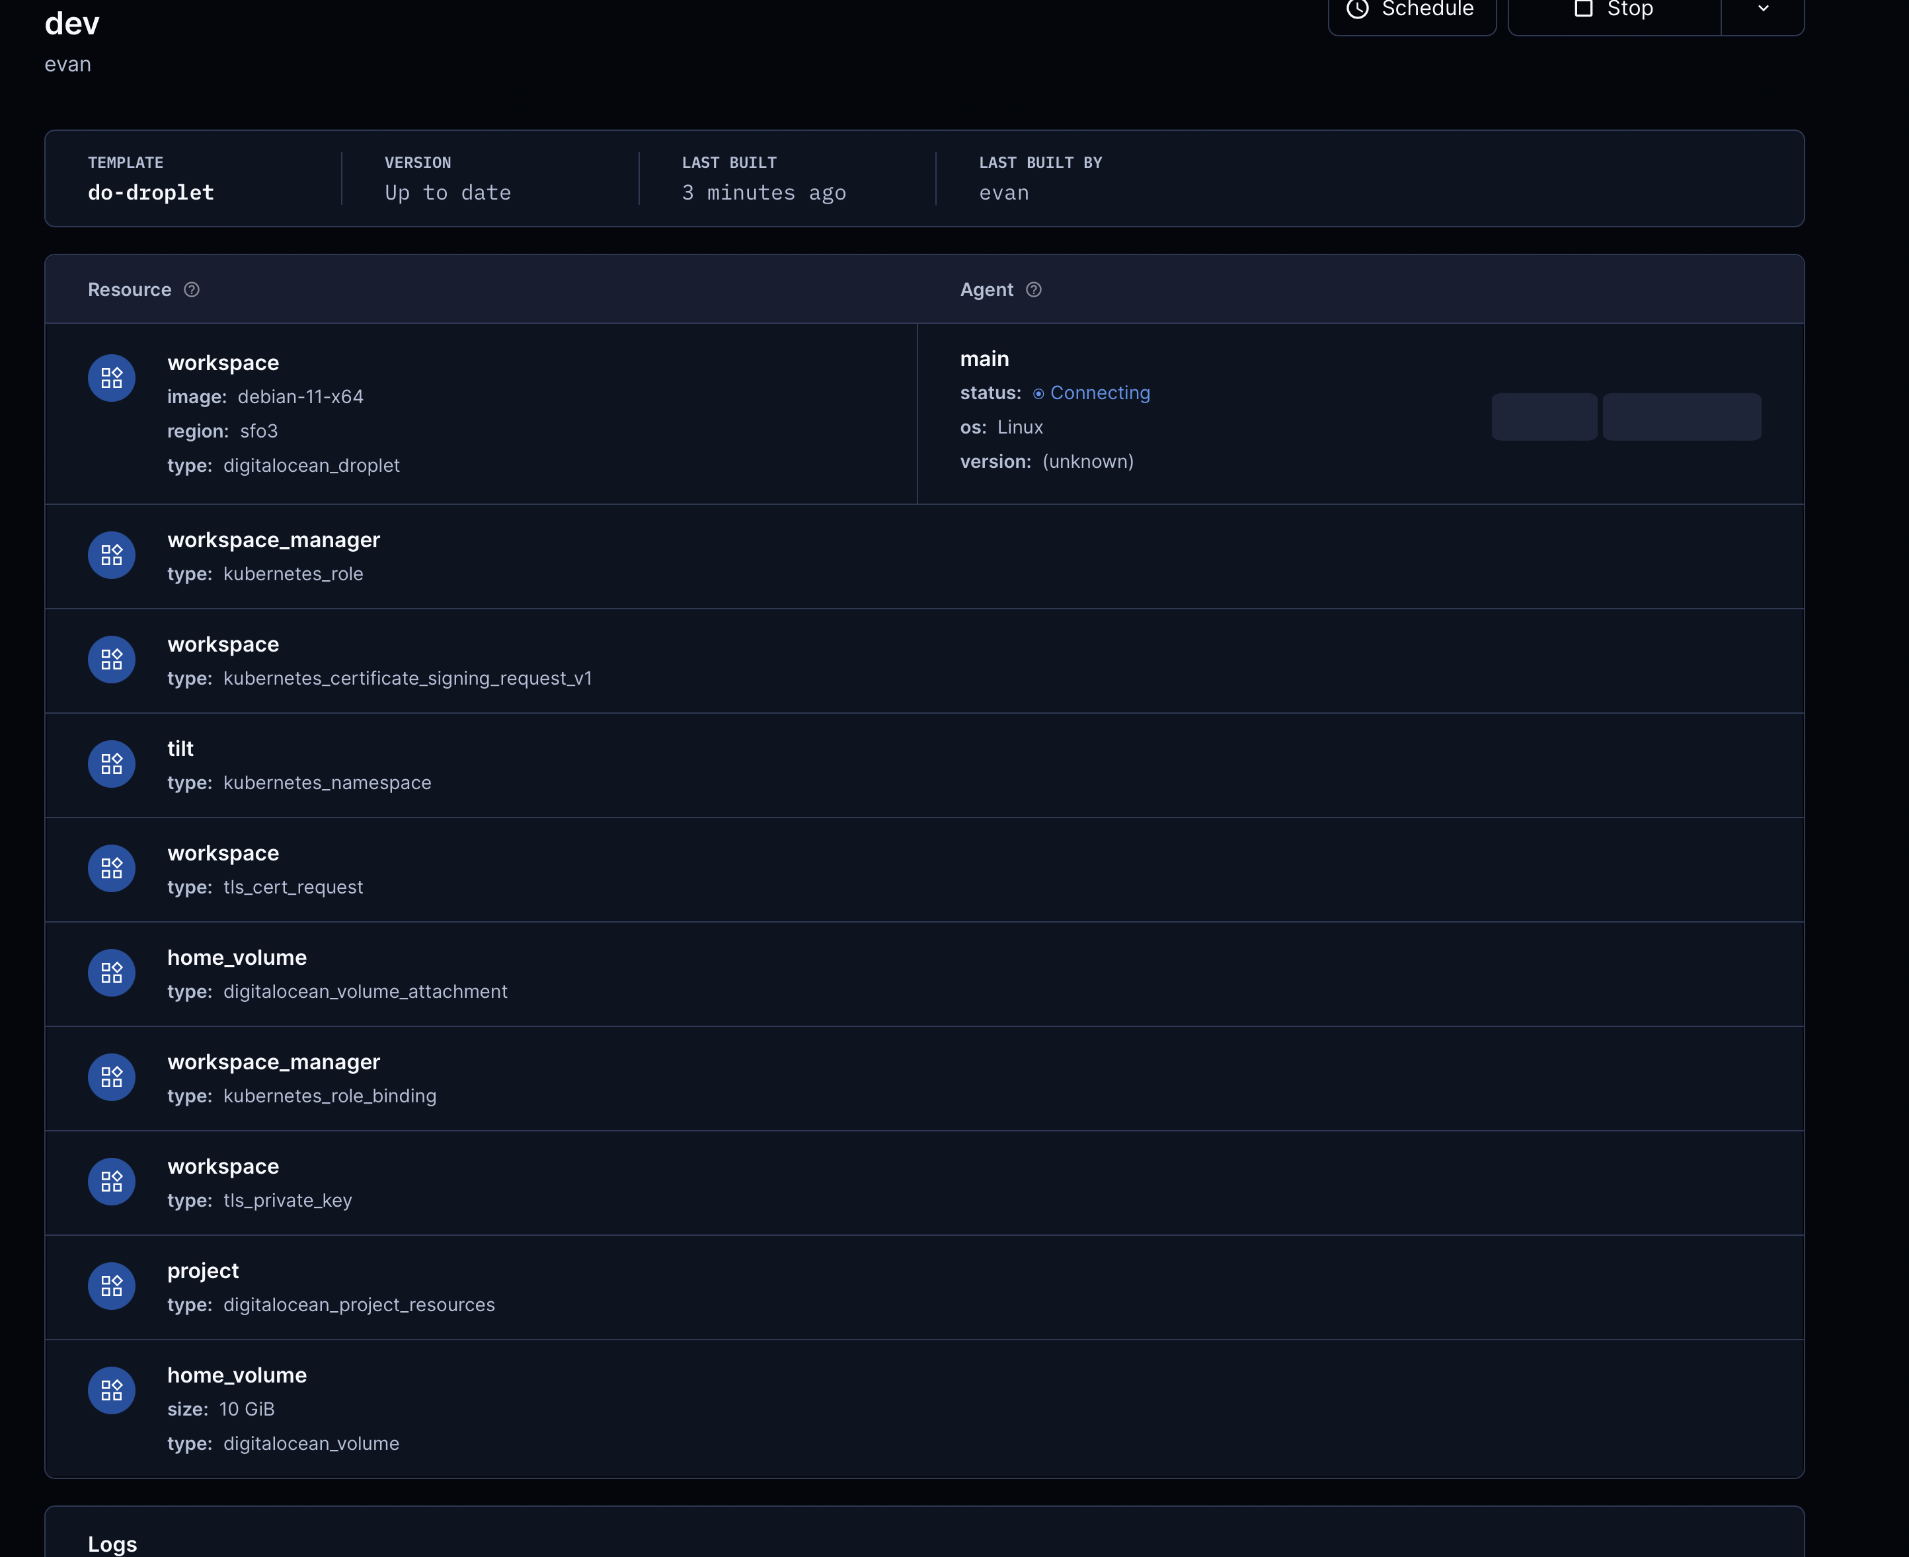Click the Connecting status link
The height and width of the screenshot is (1557, 1909).
(x=1099, y=392)
